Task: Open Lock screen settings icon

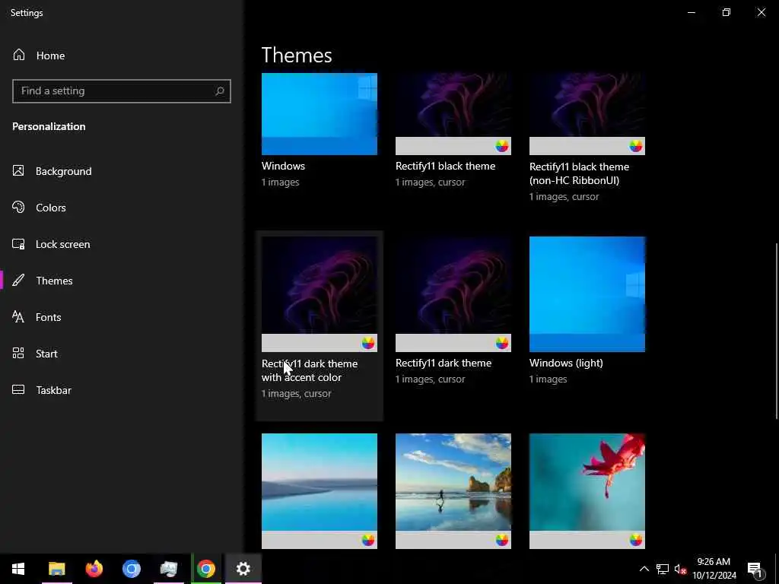Action: [18, 244]
